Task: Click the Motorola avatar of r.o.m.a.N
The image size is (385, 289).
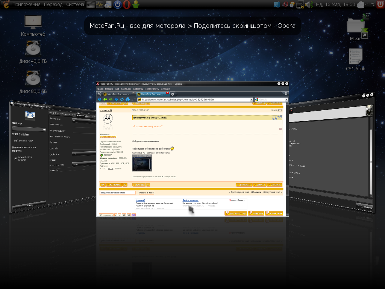Action: click(108, 119)
